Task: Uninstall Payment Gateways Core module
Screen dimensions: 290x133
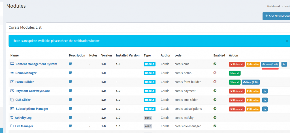Action: pyautogui.click(x=237, y=91)
